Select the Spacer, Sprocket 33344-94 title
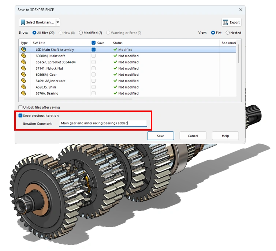 (x=56, y=62)
